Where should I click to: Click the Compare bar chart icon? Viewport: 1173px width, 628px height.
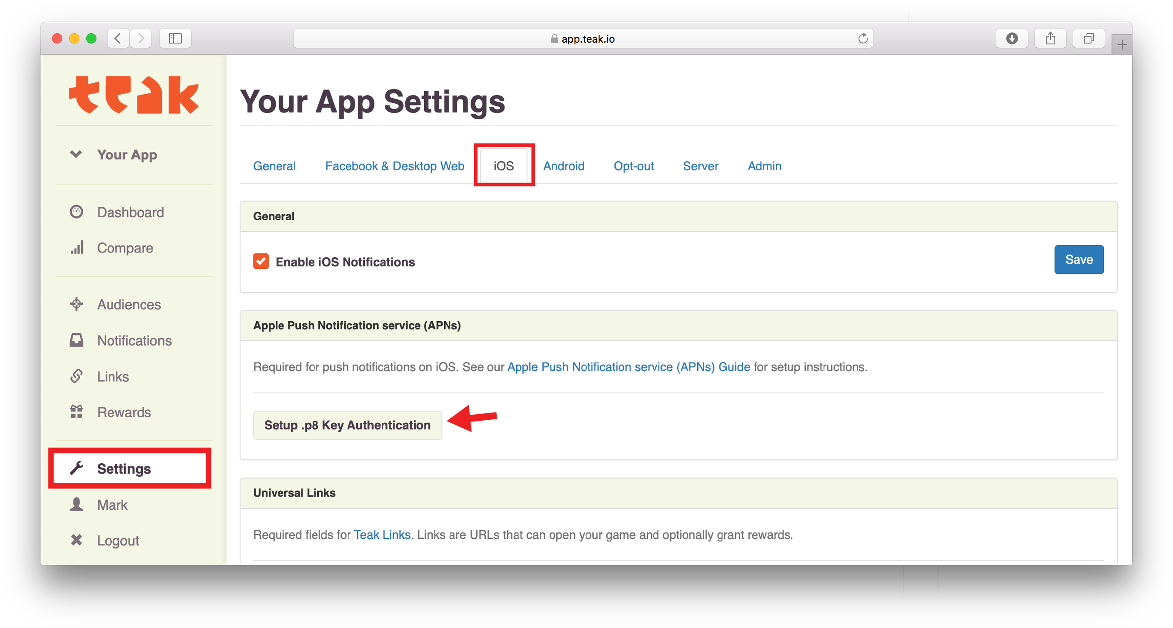(77, 247)
